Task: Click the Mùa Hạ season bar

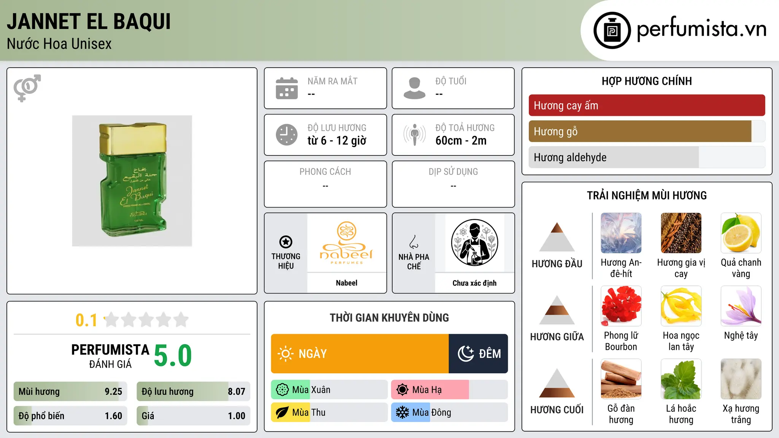Action: point(450,390)
